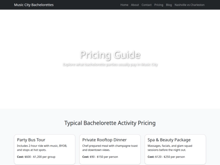Click the $120 - $250 per person cost
Image resolution: width=220 pixels, height=165 pixels.
(170, 157)
